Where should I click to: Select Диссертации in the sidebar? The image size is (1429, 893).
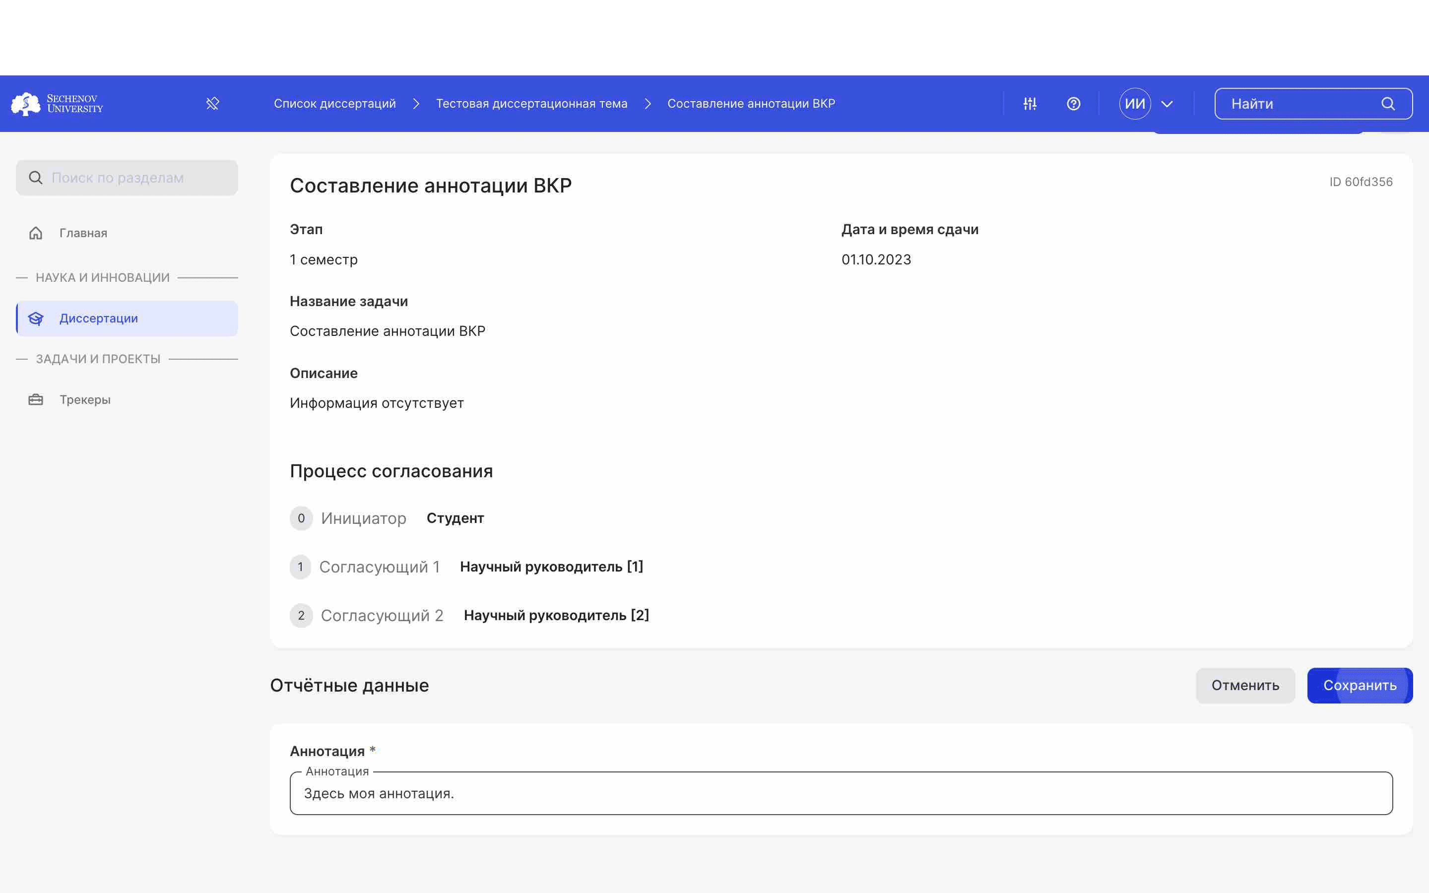(x=127, y=319)
